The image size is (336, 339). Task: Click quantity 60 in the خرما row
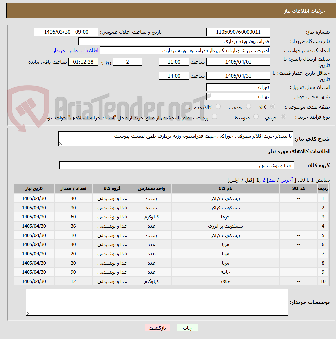[73, 217]
